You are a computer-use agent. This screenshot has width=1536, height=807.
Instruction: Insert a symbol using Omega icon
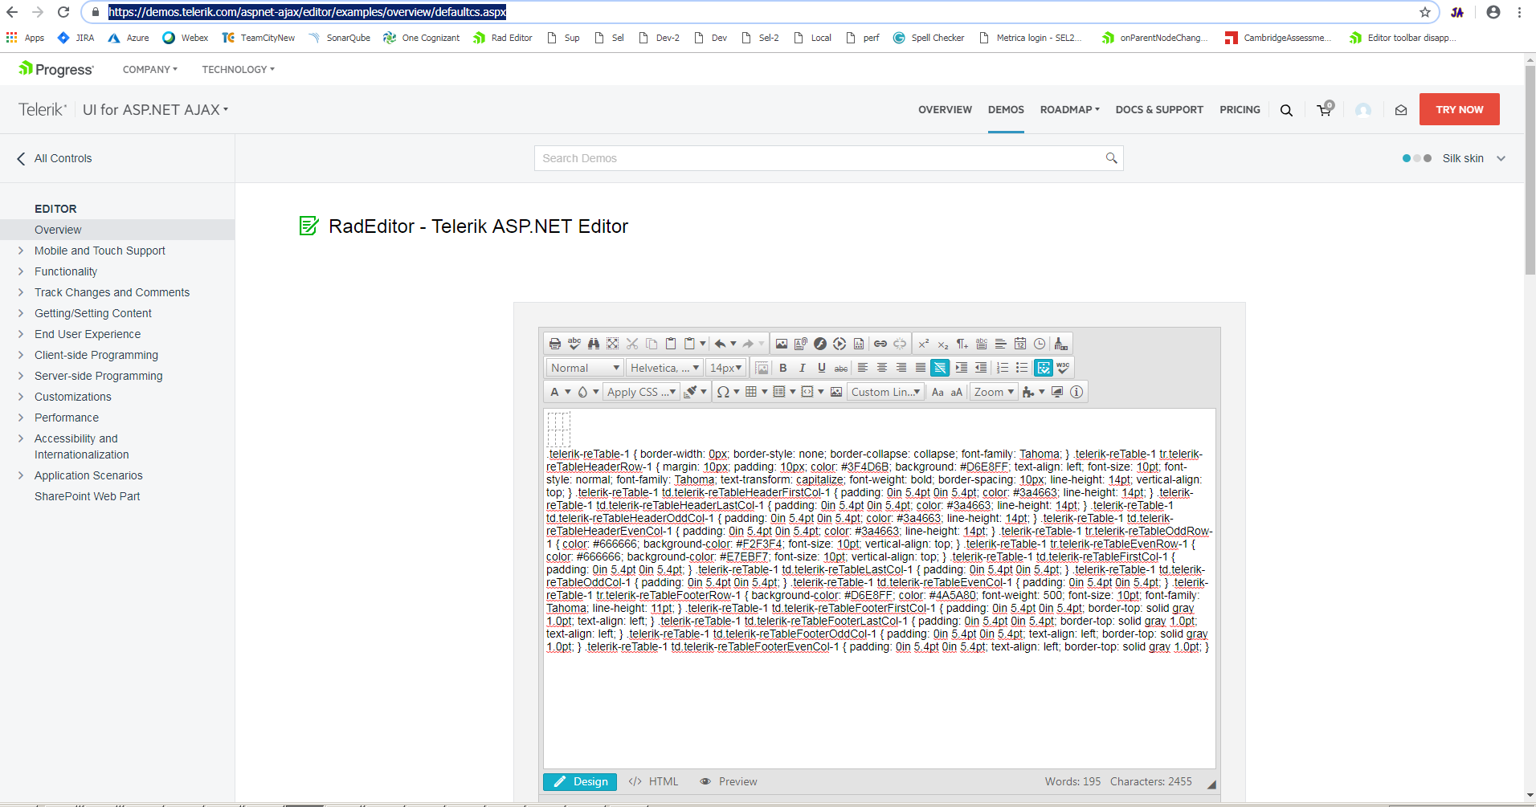click(723, 392)
